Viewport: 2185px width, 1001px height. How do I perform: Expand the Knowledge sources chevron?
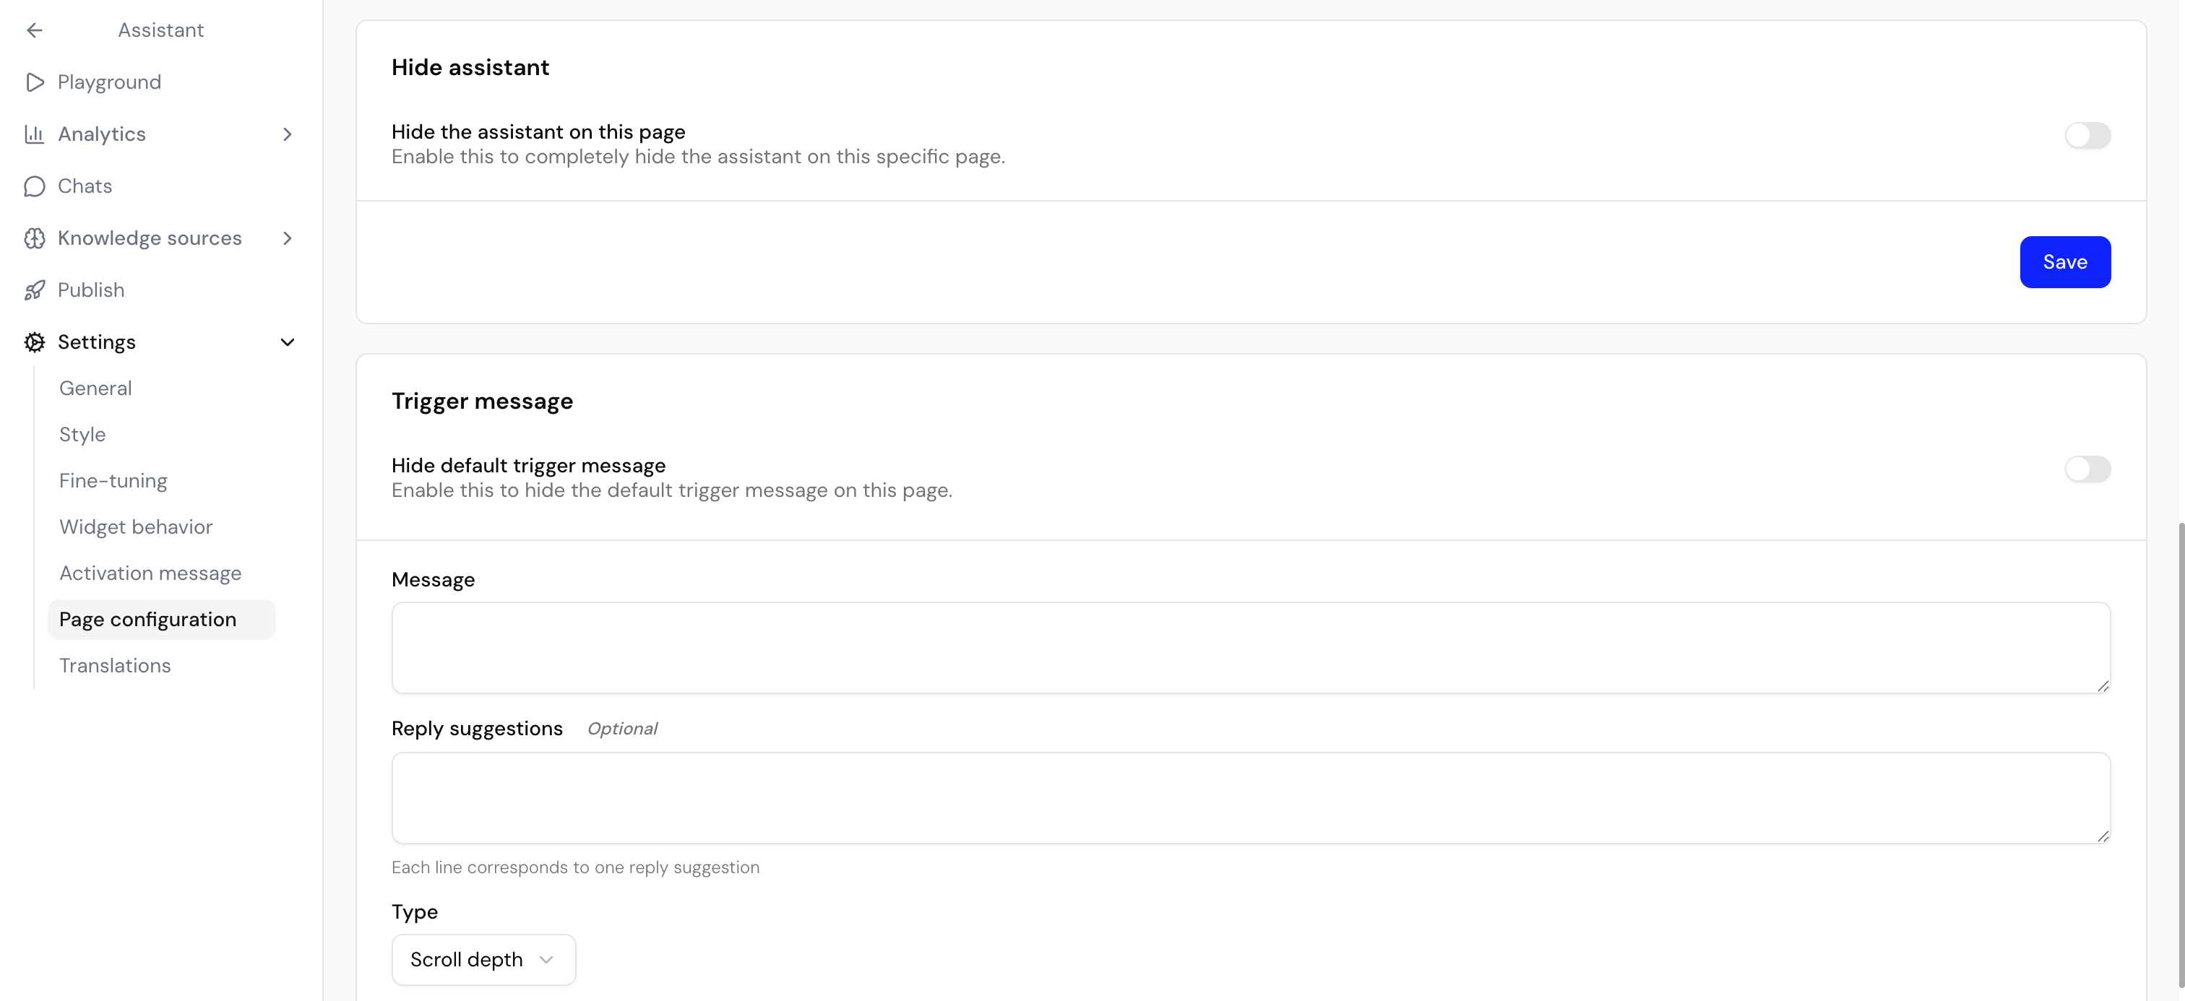(x=288, y=238)
